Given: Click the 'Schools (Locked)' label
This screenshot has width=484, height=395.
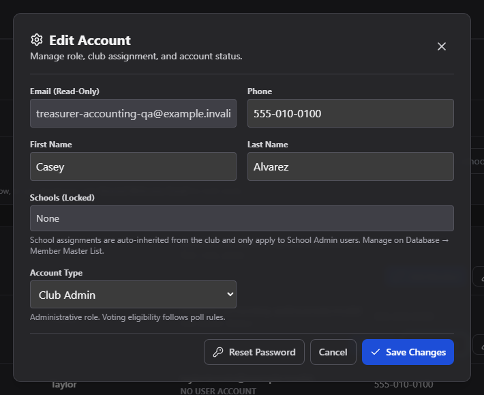Looking at the screenshot, I should [62, 198].
